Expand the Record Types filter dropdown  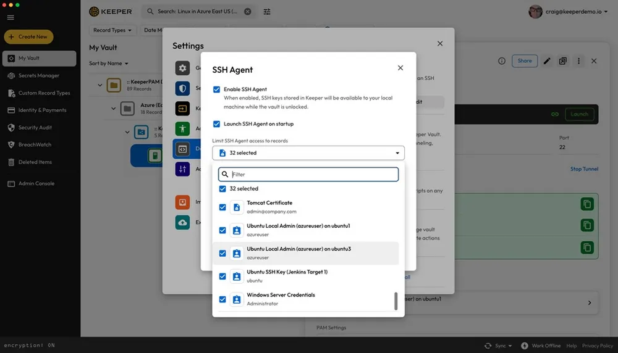(x=112, y=30)
